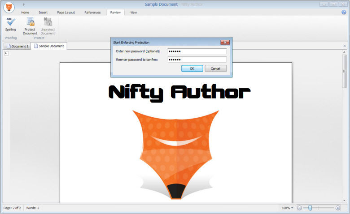Open the Help question mark icon
Image resolution: width=350 pixels, height=214 pixels.
coord(344,12)
